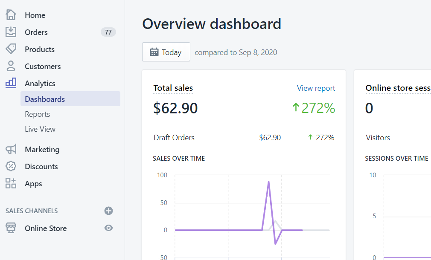Click the Online store sessions heading
This screenshot has width=431, height=260.
point(398,88)
